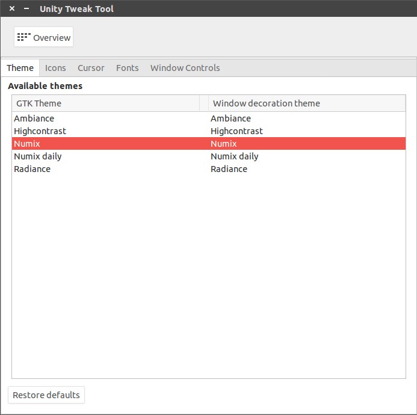Select Numix in the Window decoration theme column
Screen dimensions: 417x415
(224, 144)
